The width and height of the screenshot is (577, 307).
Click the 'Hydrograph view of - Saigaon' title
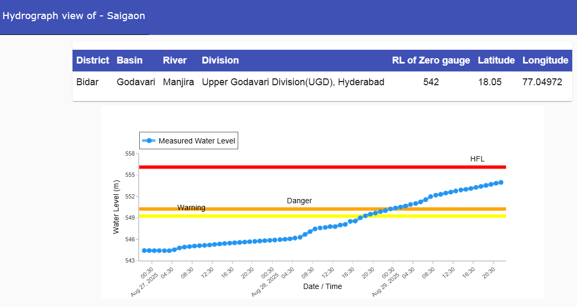click(x=74, y=16)
